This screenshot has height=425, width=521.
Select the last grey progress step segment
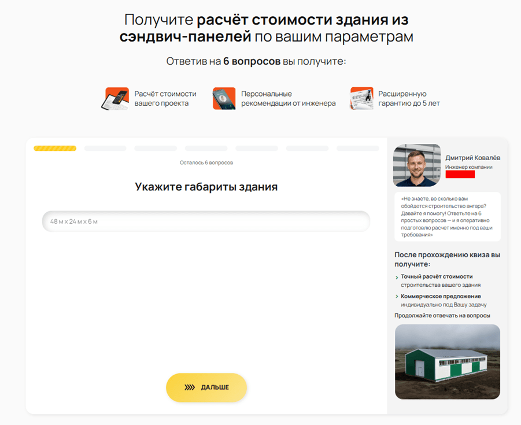tap(357, 149)
